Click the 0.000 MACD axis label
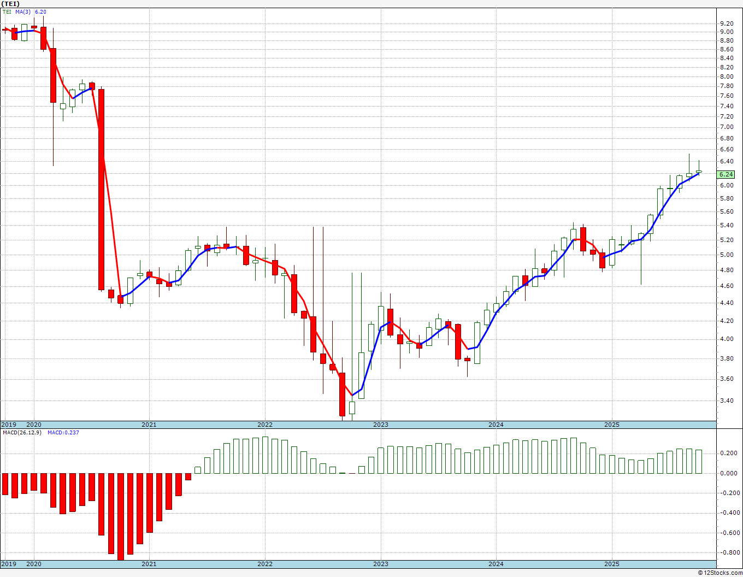743x577 pixels. [x=729, y=473]
